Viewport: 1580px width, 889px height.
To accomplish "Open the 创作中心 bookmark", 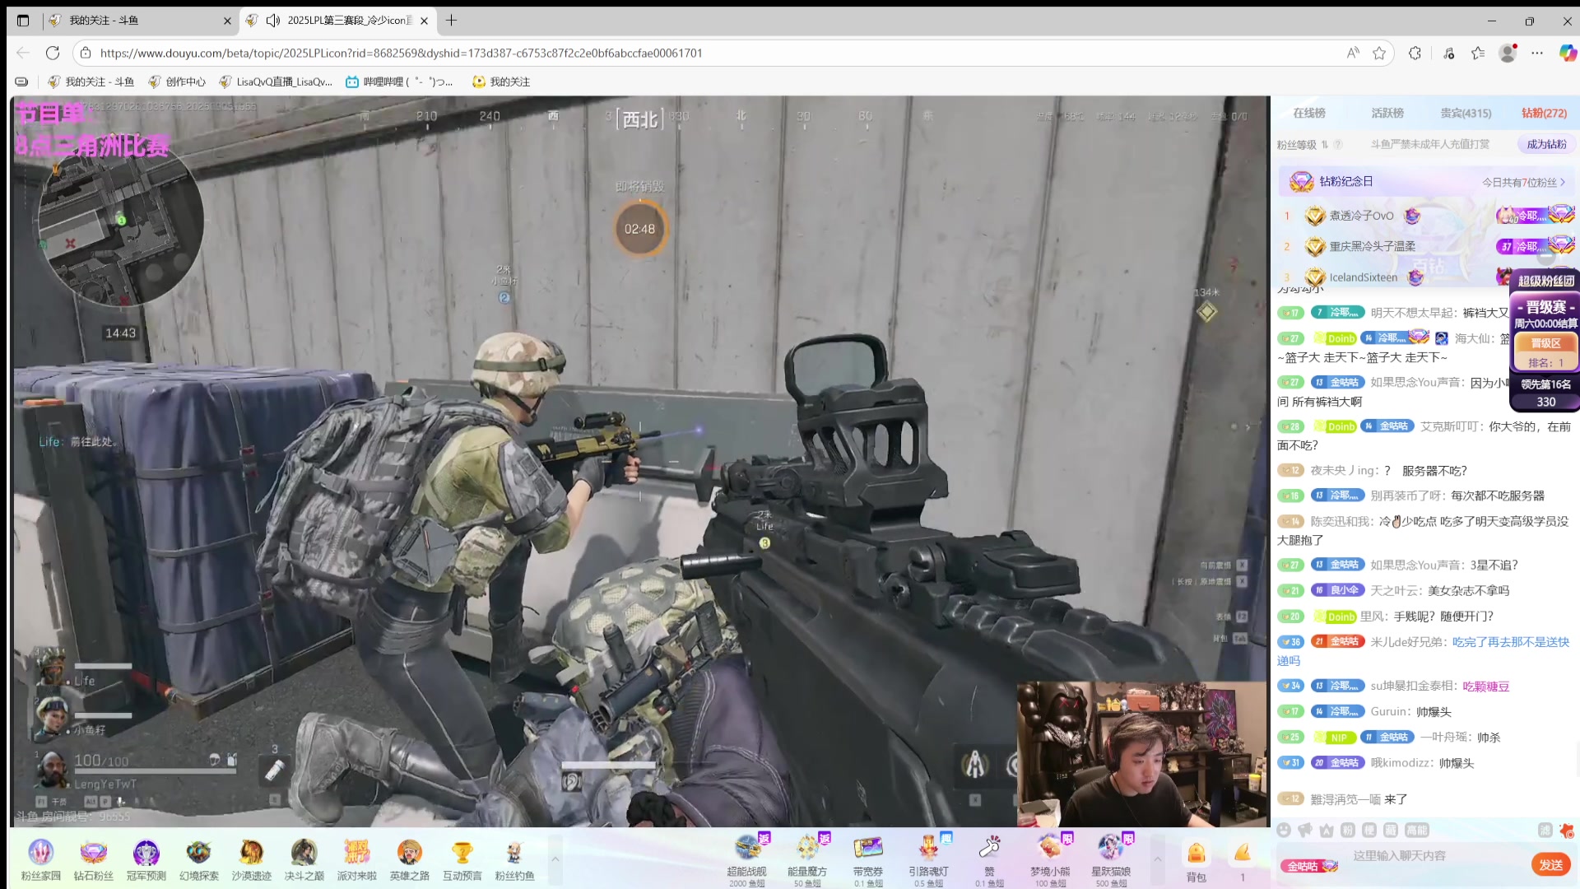I will [x=177, y=81].
